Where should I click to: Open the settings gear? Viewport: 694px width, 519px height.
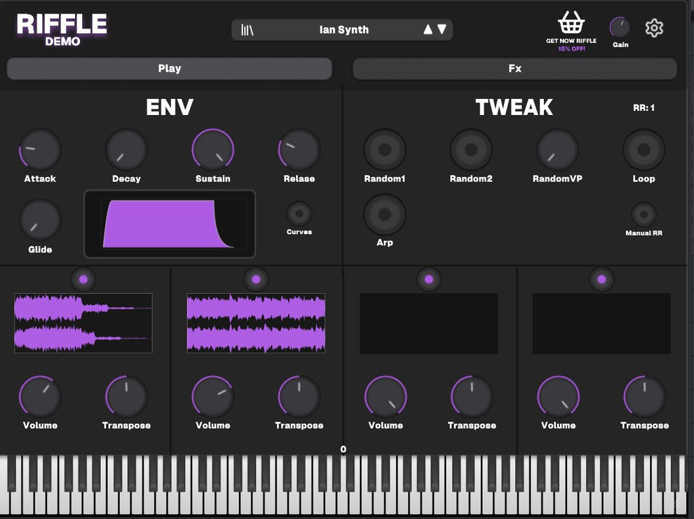654,28
